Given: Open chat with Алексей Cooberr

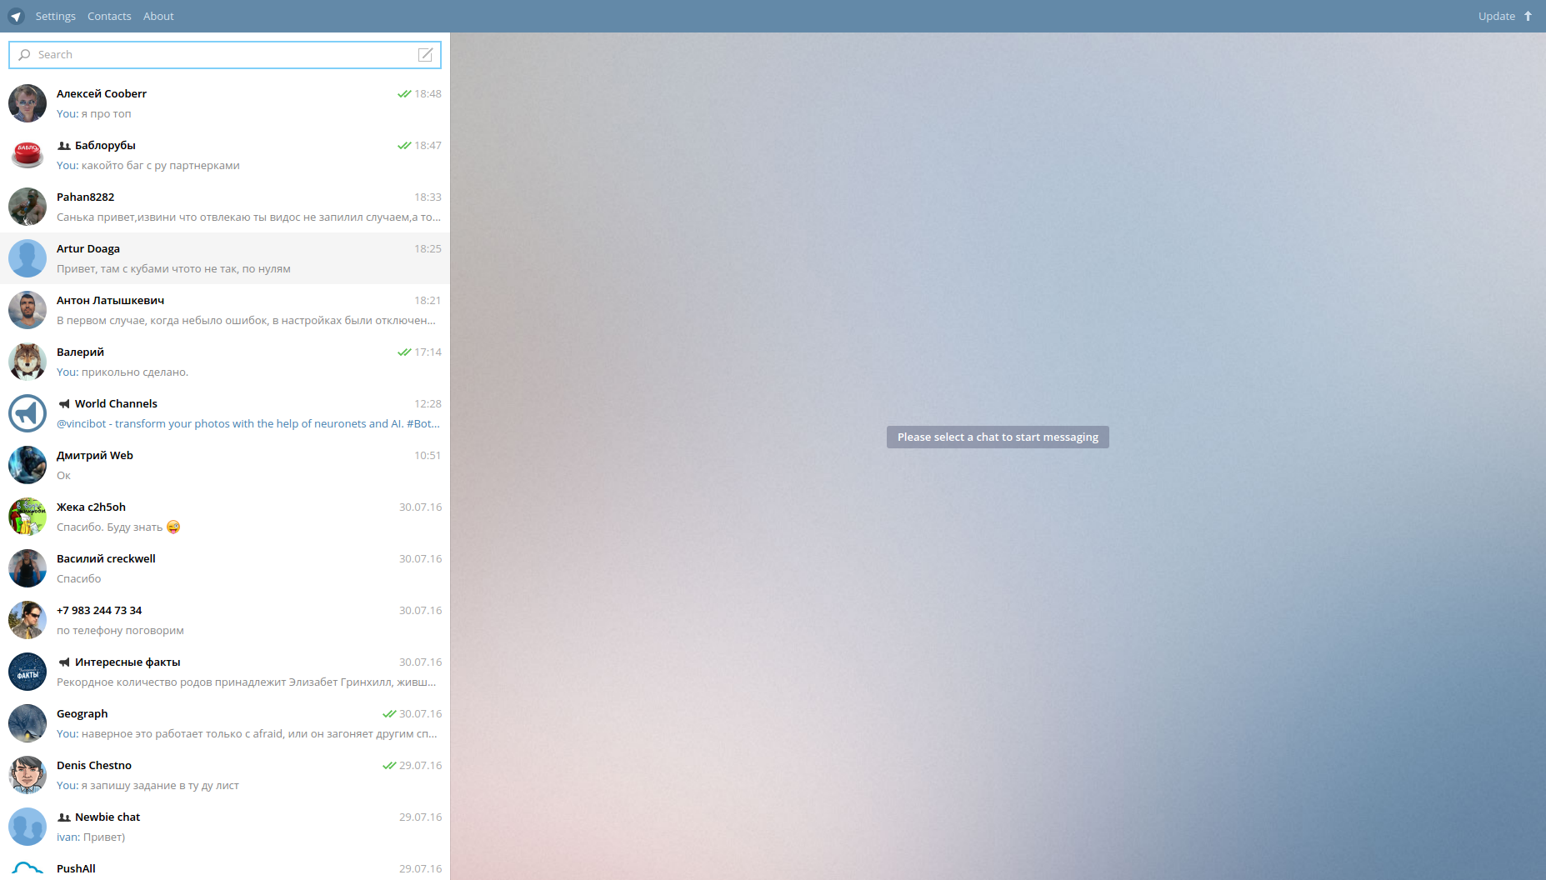Looking at the screenshot, I should tap(225, 103).
